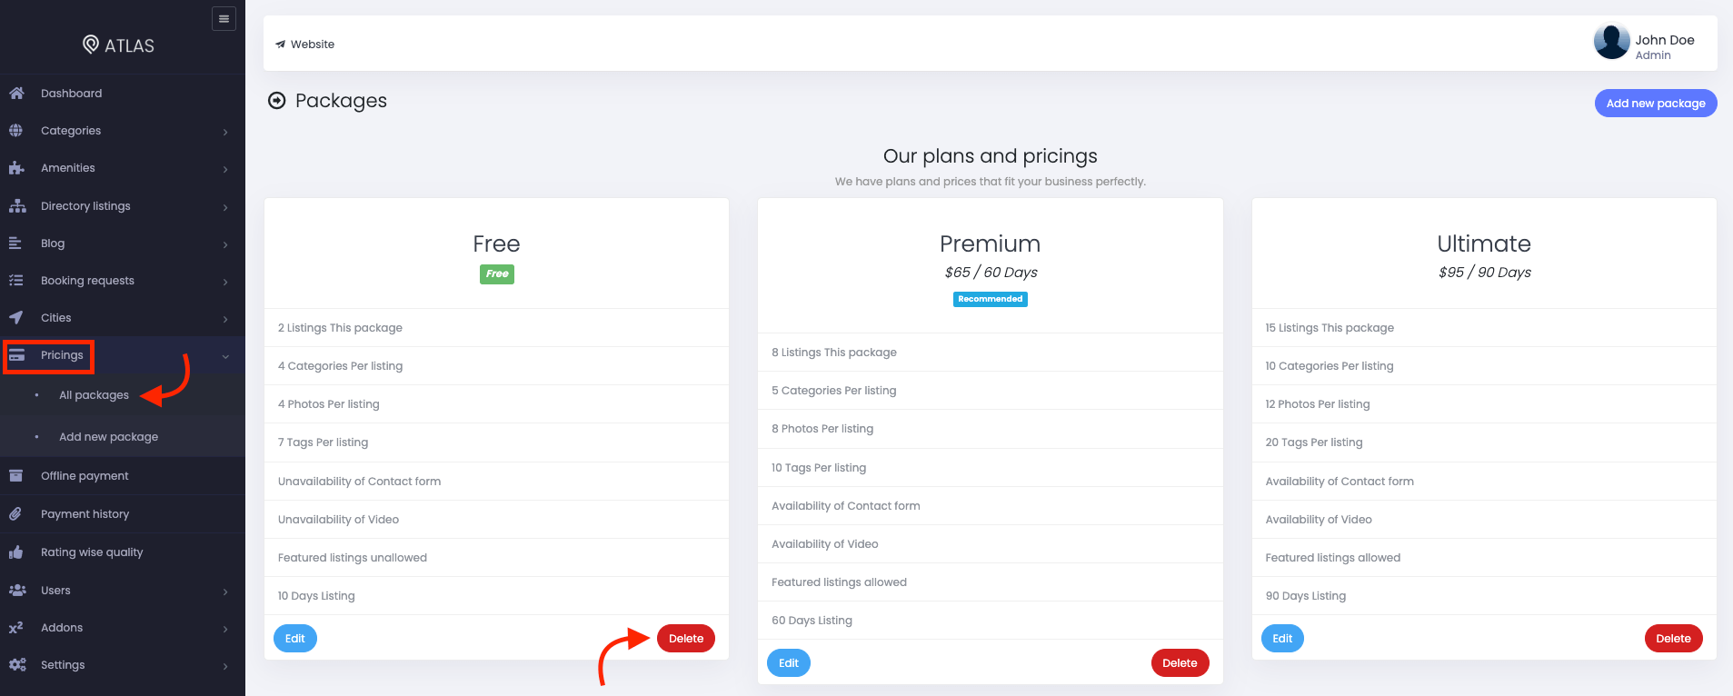Delete the Free package
Screen dimensions: 1733x696
click(x=686, y=639)
